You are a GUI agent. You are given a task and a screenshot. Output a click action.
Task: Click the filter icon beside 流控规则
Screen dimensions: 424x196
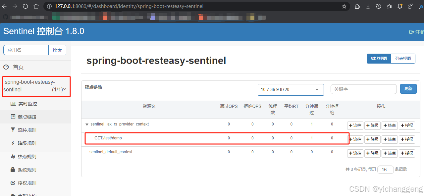click(13, 130)
